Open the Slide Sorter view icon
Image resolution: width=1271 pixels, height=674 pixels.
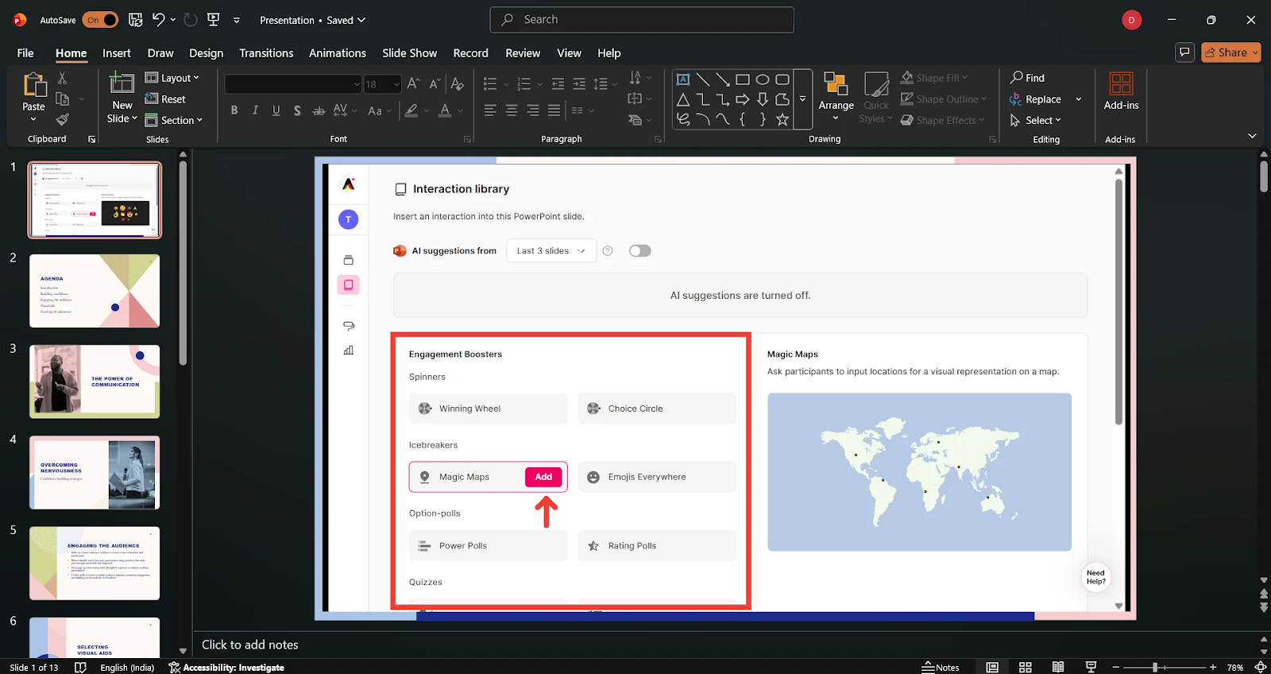point(1026,668)
